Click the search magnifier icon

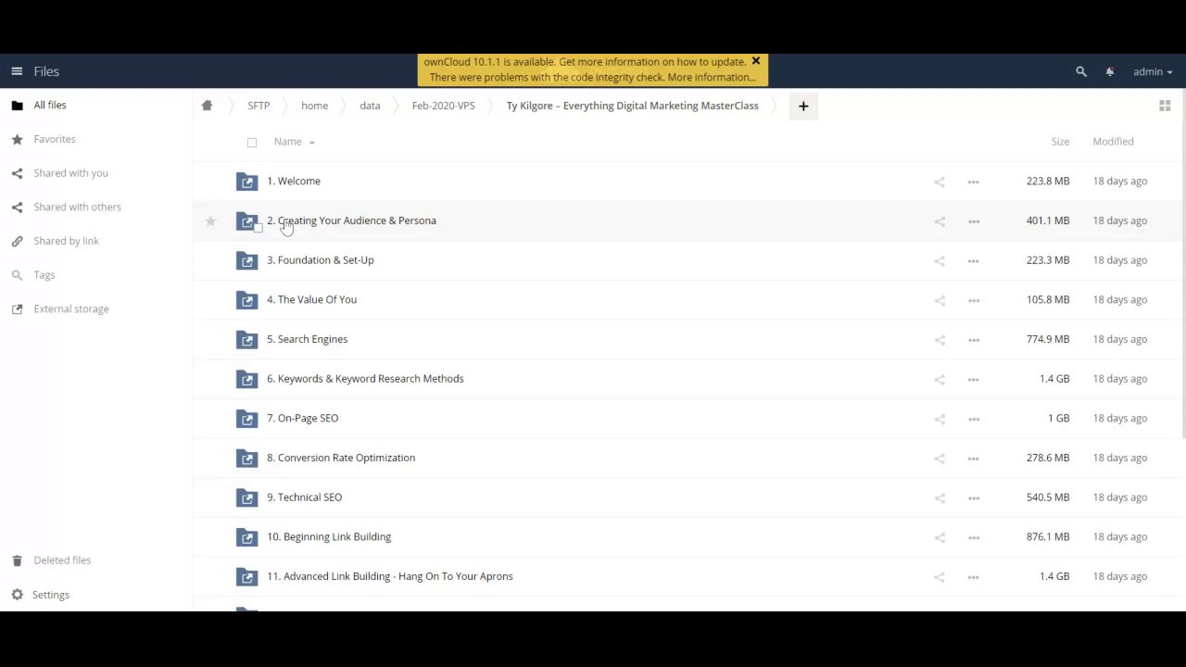(x=1081, y=71)
